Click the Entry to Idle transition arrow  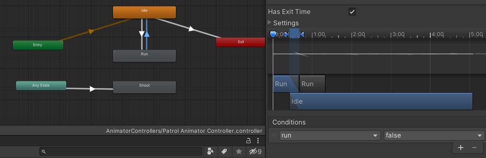tap(91, 31)
